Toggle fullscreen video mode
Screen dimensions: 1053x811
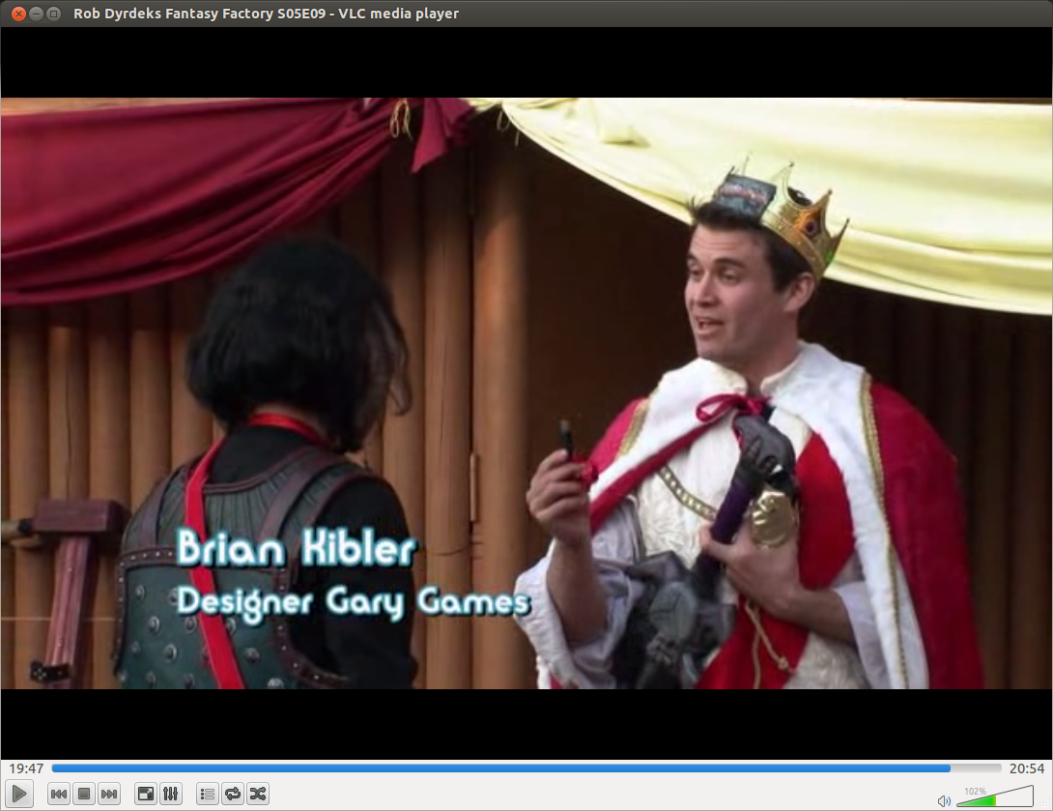click(x=145, y=795)
